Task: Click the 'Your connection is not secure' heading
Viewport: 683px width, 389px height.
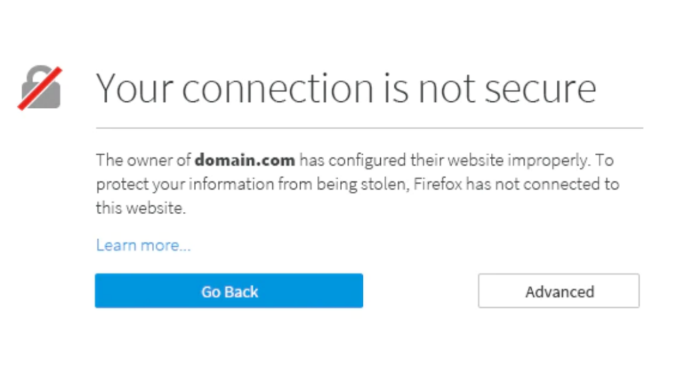Action: click(346, 88)
